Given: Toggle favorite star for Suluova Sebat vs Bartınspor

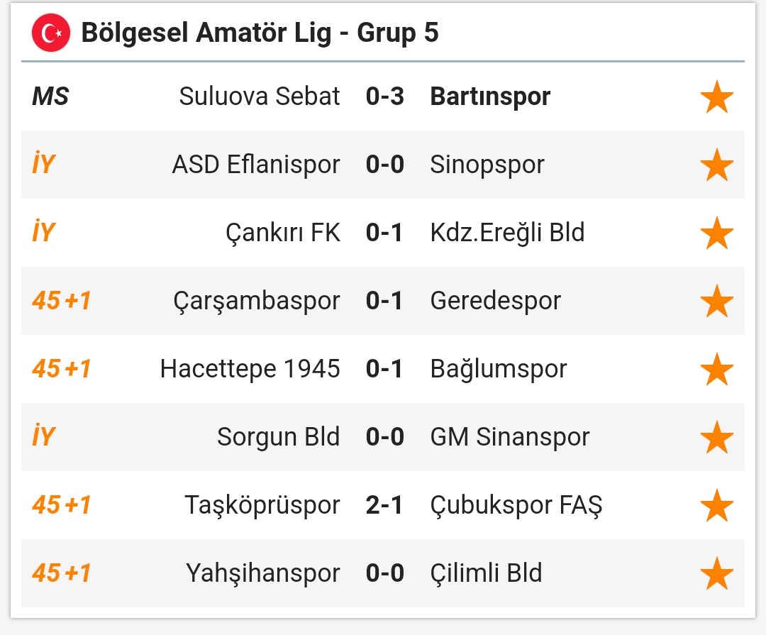Looking at the screenshot, I should [716, 96].
